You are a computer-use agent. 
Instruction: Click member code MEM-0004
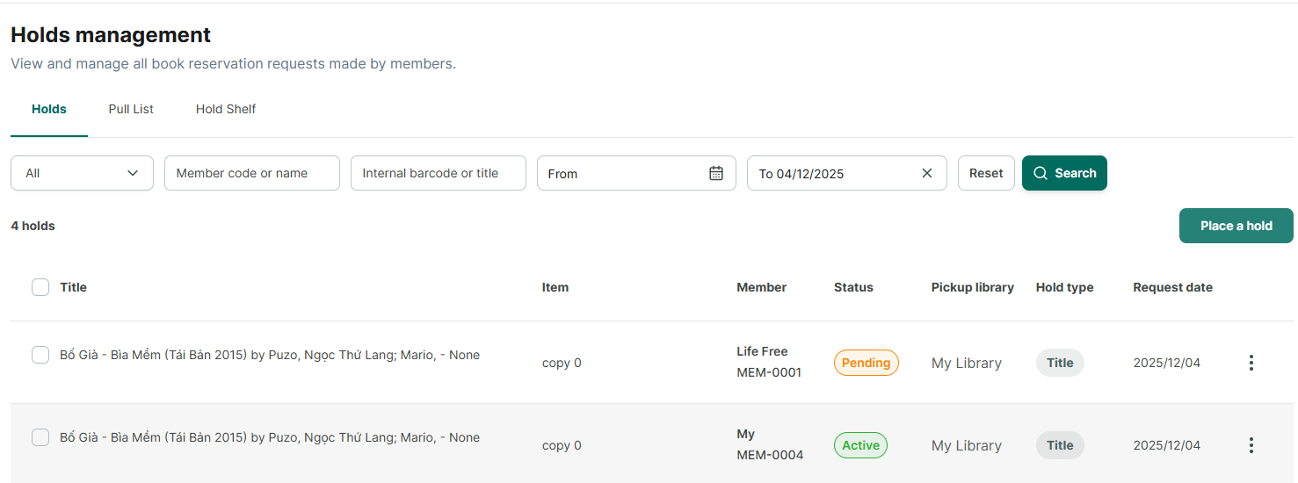click(x=769, y=455)
